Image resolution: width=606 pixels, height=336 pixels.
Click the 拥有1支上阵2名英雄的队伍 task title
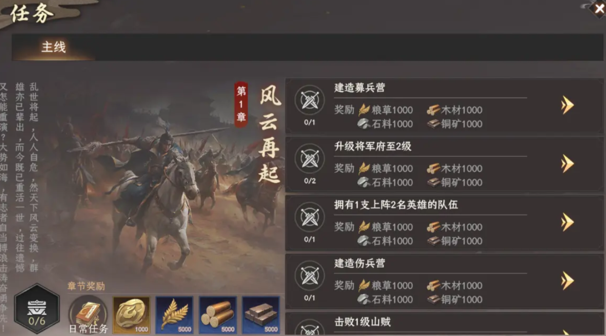click(396, 205)
